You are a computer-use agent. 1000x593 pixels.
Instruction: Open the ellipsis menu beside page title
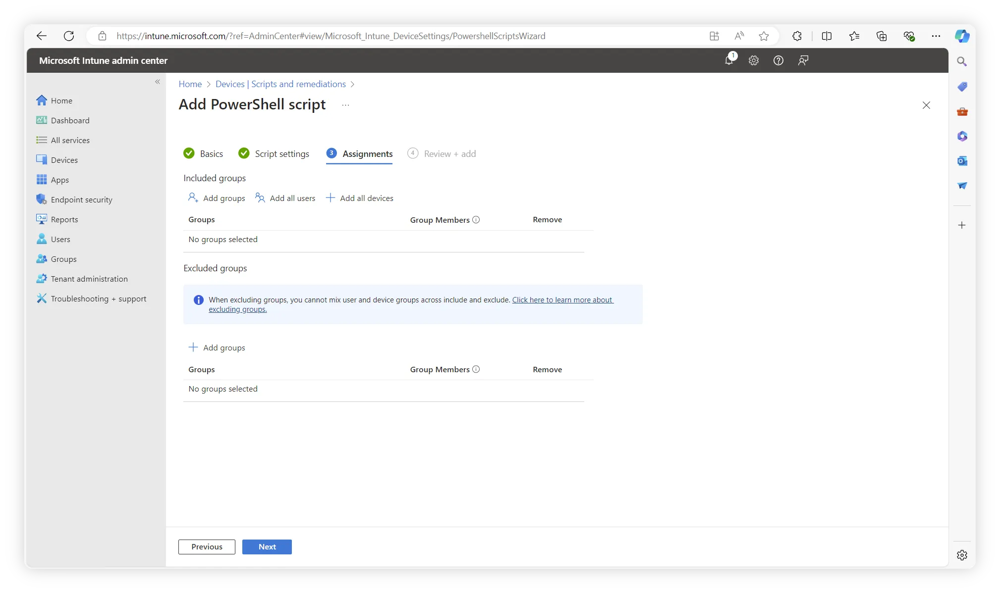point(345,105)
